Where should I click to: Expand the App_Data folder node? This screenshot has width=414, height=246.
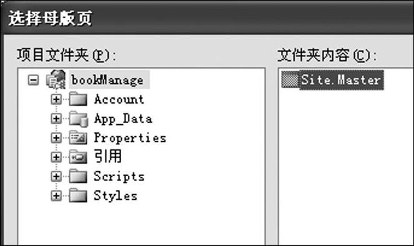[56, 119]
